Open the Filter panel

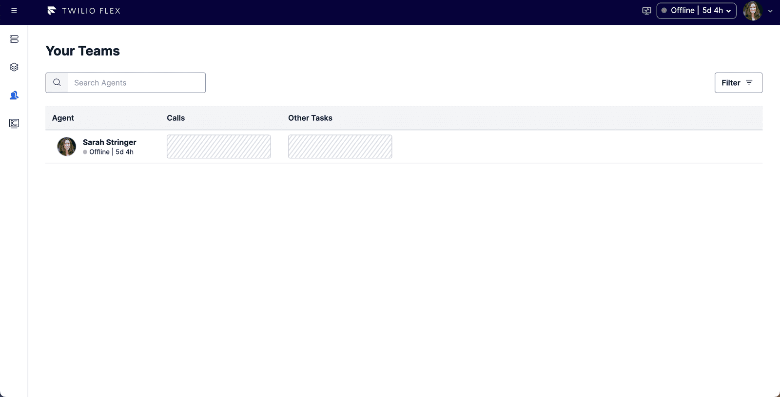point(738,83)
